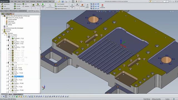Screen dimensions: 178x100
Task: Open the File menu
Action: 12,1
